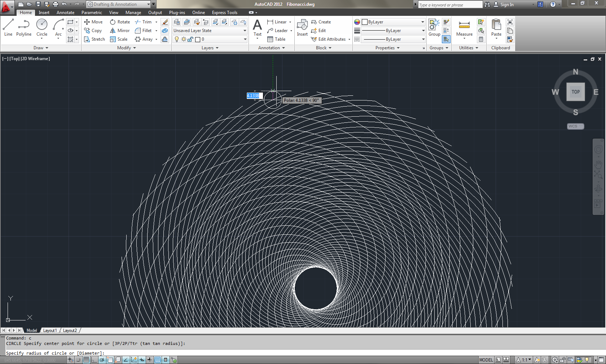Select the Polyline tool
This screenshot has width=606, height=364.
coord(24,28)
